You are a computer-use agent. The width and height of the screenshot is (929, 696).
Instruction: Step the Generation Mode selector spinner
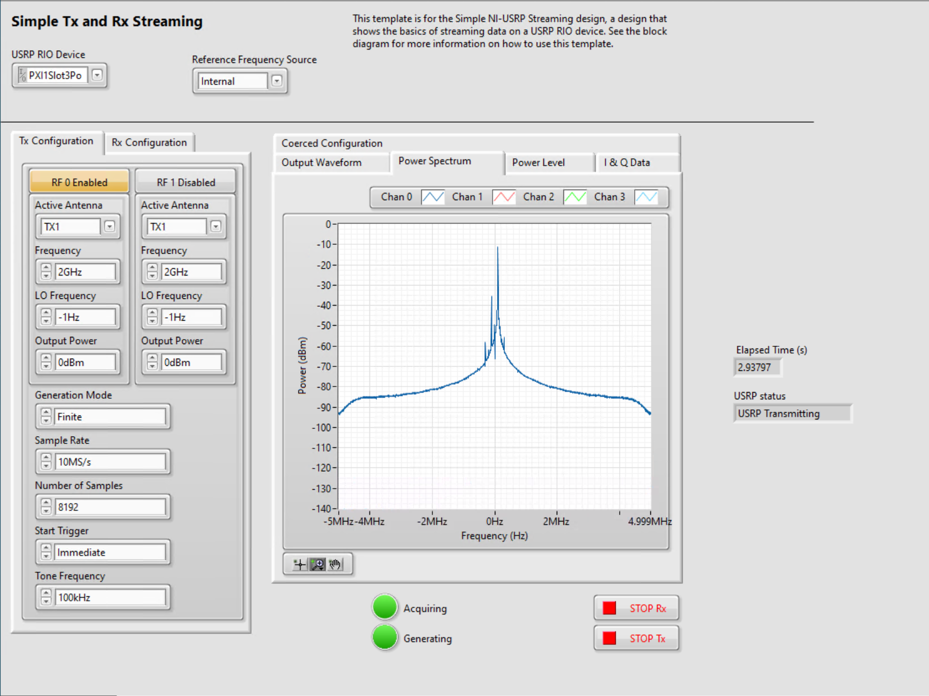[46, 417]
